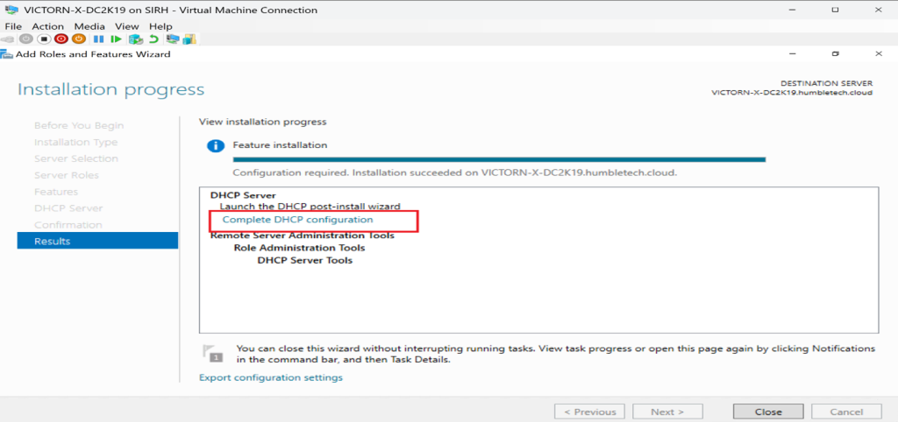Viewport: 898px width, 422px height.
Task: Click the Turn Off (black square) VM icon
Action: pyautogui.click(x=43, y=39)
